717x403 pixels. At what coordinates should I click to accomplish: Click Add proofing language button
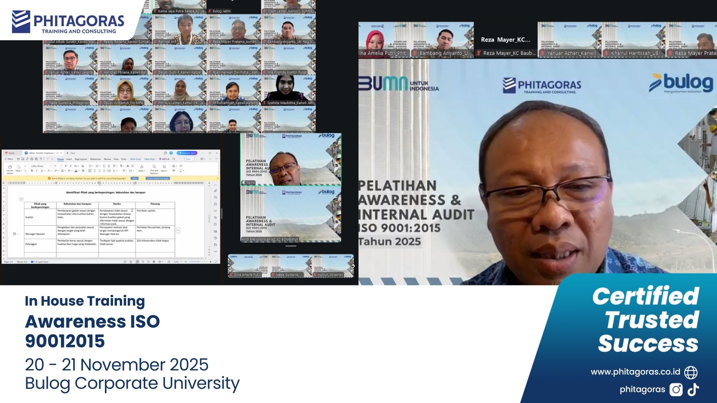[134, 178]
